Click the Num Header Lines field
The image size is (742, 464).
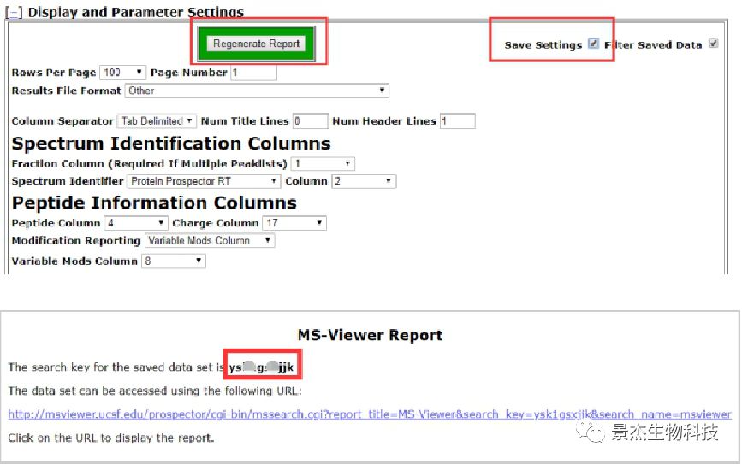458,121
